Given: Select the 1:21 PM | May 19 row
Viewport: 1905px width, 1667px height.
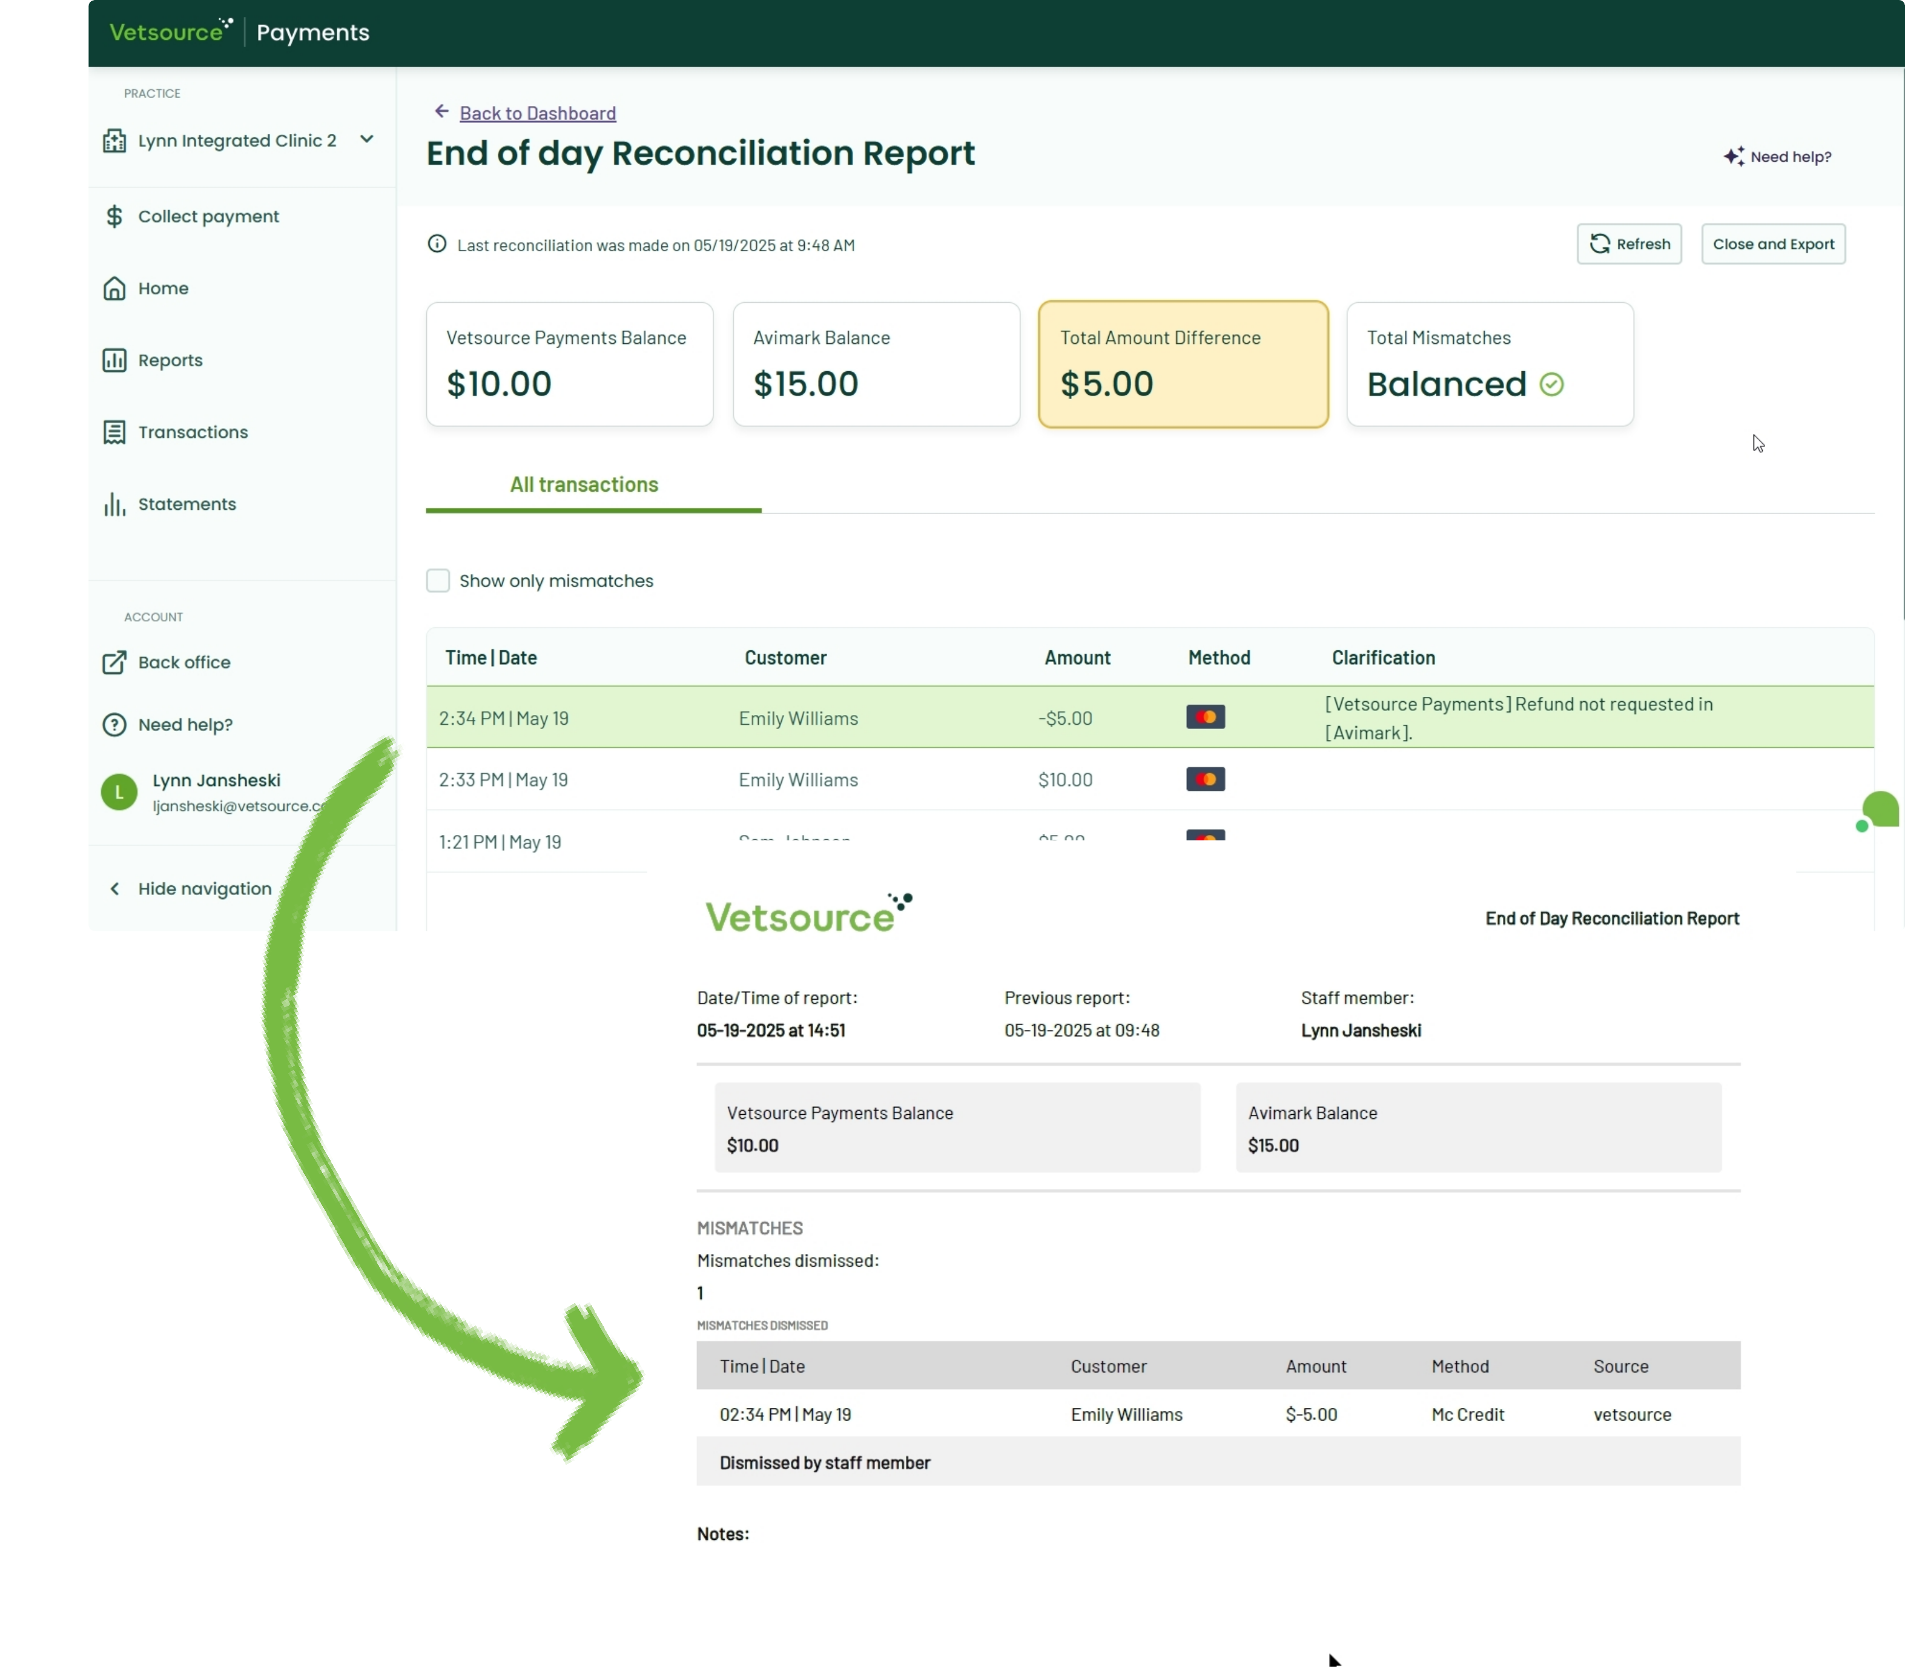Looking at the screenshot, I should point(1150,842).
